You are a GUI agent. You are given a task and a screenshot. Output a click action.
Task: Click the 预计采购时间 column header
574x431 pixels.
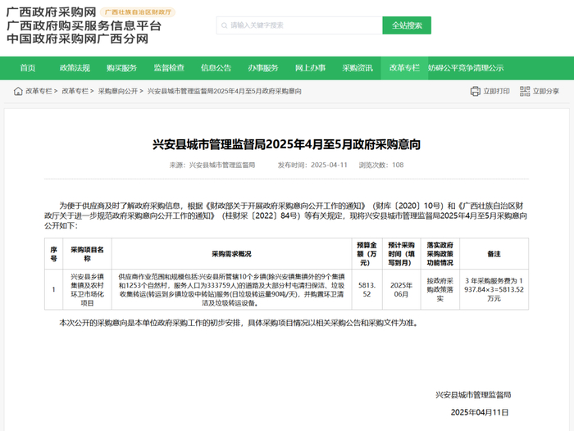click(401, 254)
